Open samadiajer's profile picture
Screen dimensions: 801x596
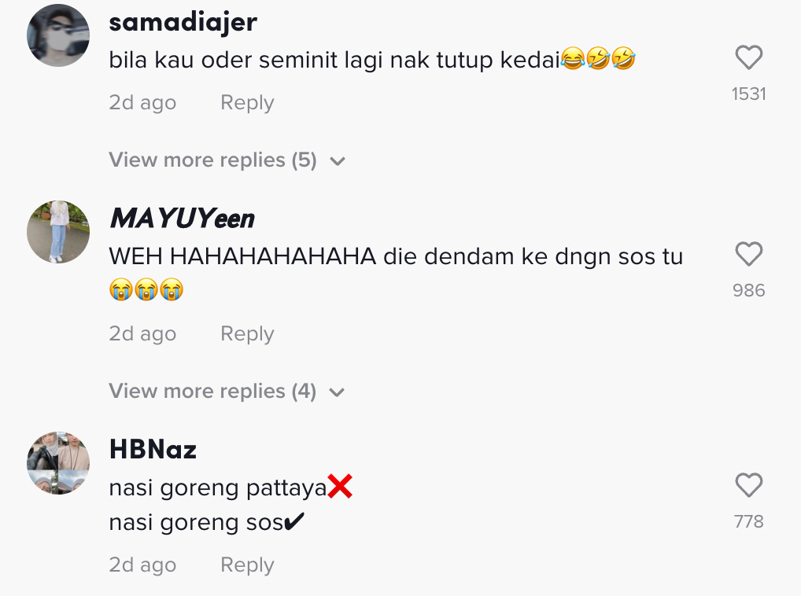pyautogui.click(x=58, y=35)
